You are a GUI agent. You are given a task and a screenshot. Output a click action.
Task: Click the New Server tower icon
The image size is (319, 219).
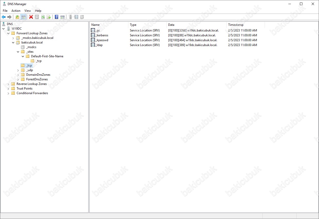tap(70, 17)
